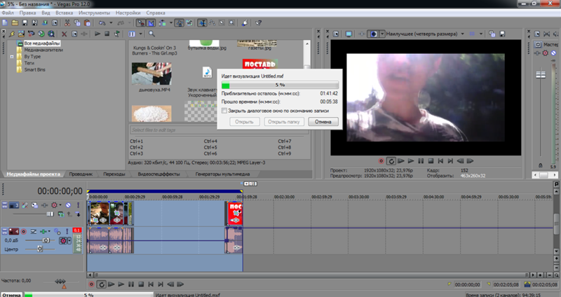Viewport: 561px width, 297px height.
Task: Select the дымовуха.MP4 thumbnail
Action: [x=151, y=74]
